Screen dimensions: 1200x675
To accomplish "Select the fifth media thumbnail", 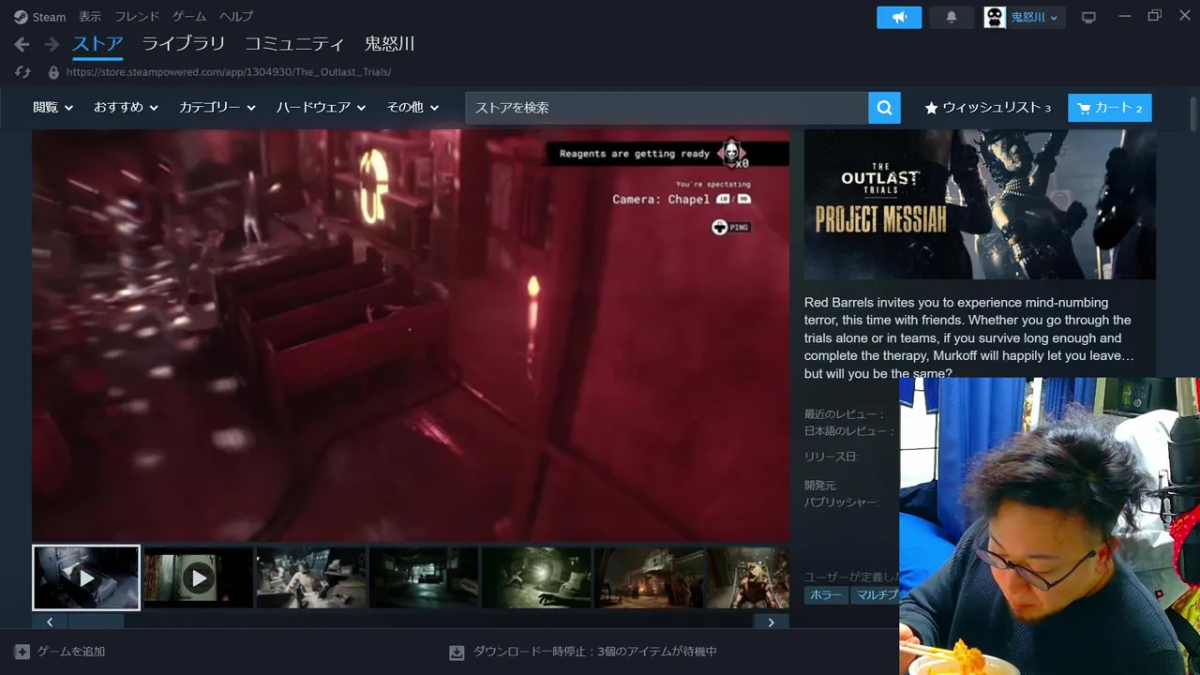I will pos(536,577).
